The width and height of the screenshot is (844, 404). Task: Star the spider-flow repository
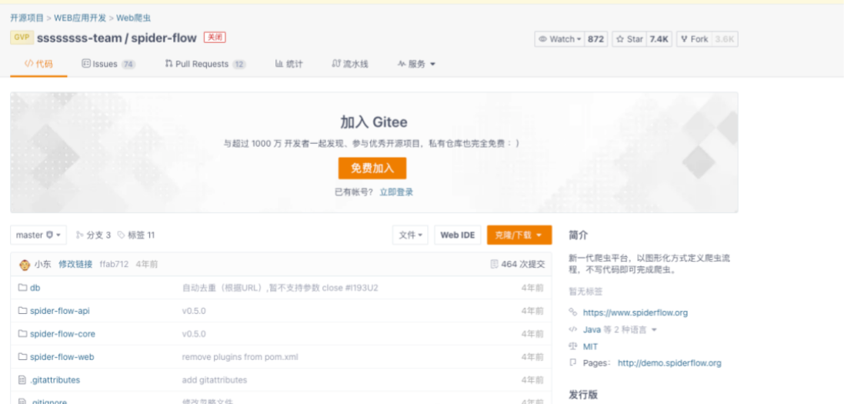[628, 39]
